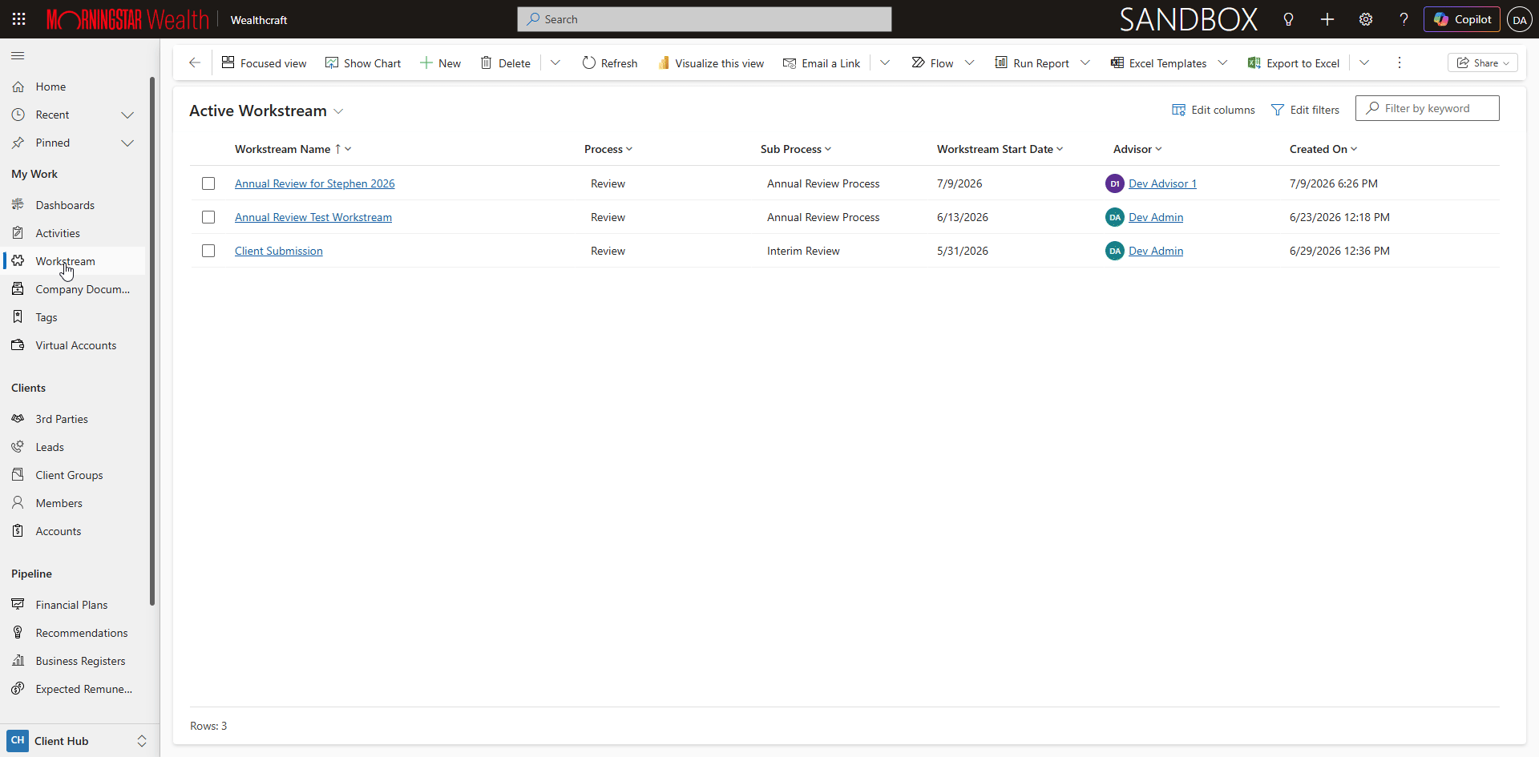
Task: Open Client Submission workstream link
Action: (x=279, y=251)
